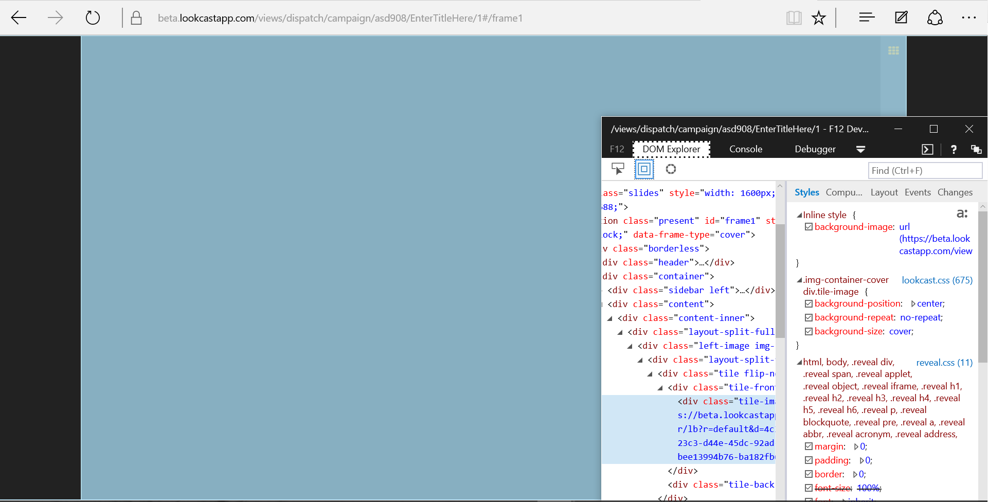Open DevTools help with the question mark icon
This screenshot has width=988, height=502.
pyautogui.click(x=953, y=149)
